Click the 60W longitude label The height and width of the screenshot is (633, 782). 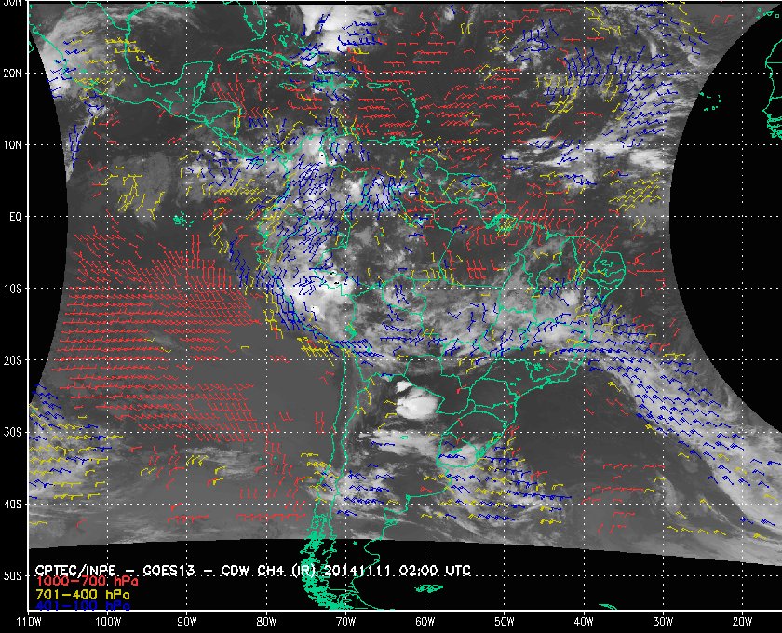tap(425, 622)
